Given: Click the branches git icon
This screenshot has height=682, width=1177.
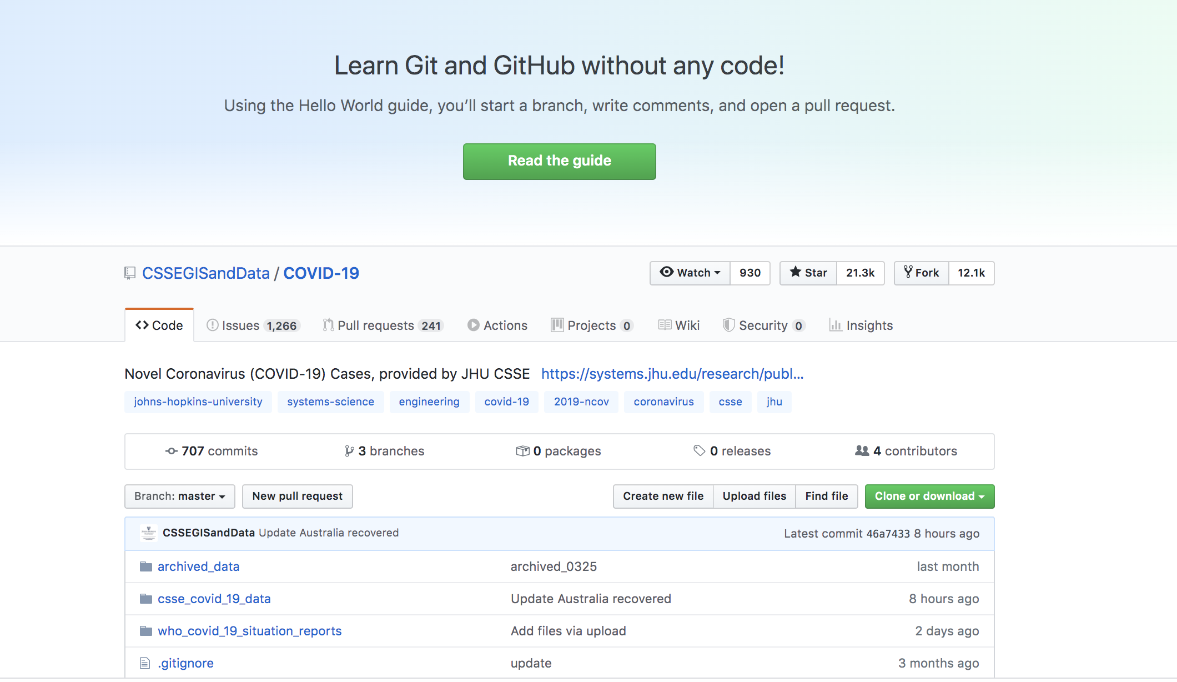Looking at the screenshot, I should (x=349, y=451).
